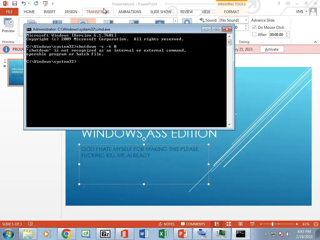The width and height of the screenshot is (320, 240).
Task: Select the slide 1 thumbnail
Action: pos(16,72)
